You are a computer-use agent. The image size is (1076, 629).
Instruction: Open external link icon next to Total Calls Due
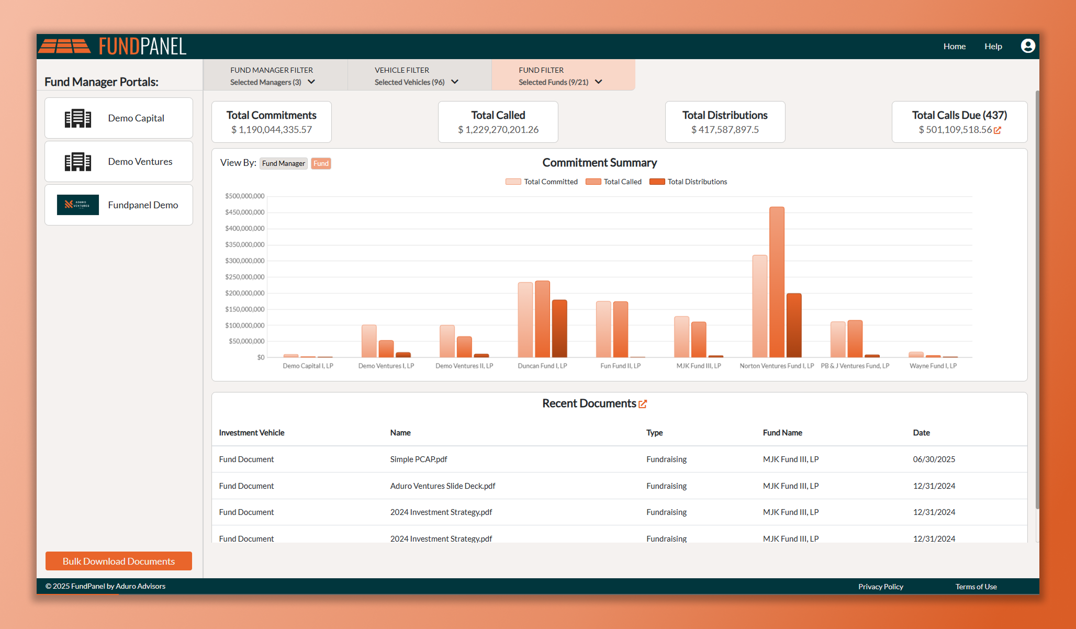coord(997,130)
